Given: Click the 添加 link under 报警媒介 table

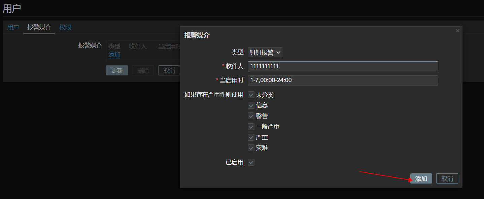Looking at the screenshot, I should pos(114,55).
